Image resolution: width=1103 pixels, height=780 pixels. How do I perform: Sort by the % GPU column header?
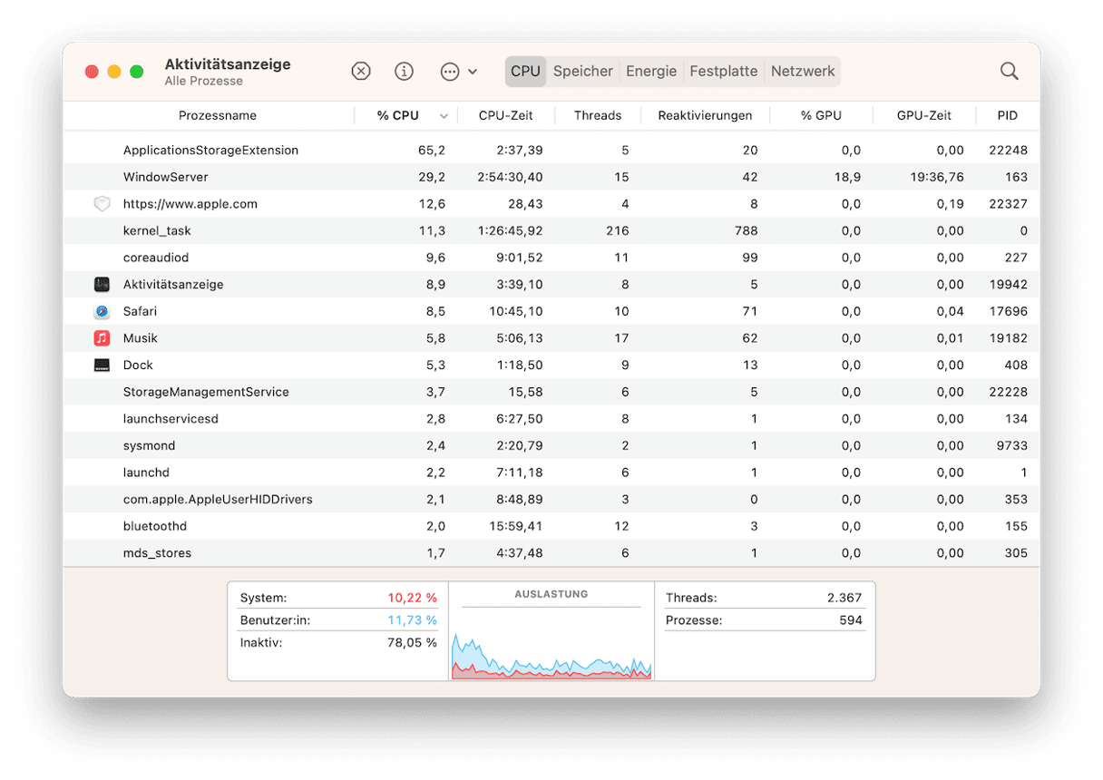coord(821,115)
